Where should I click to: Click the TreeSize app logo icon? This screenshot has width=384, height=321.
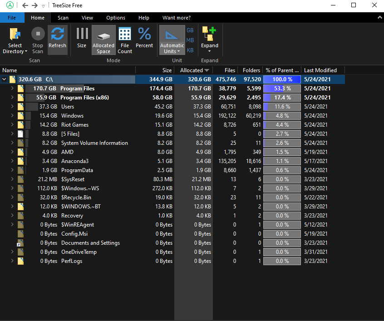(x=10, y=5)
